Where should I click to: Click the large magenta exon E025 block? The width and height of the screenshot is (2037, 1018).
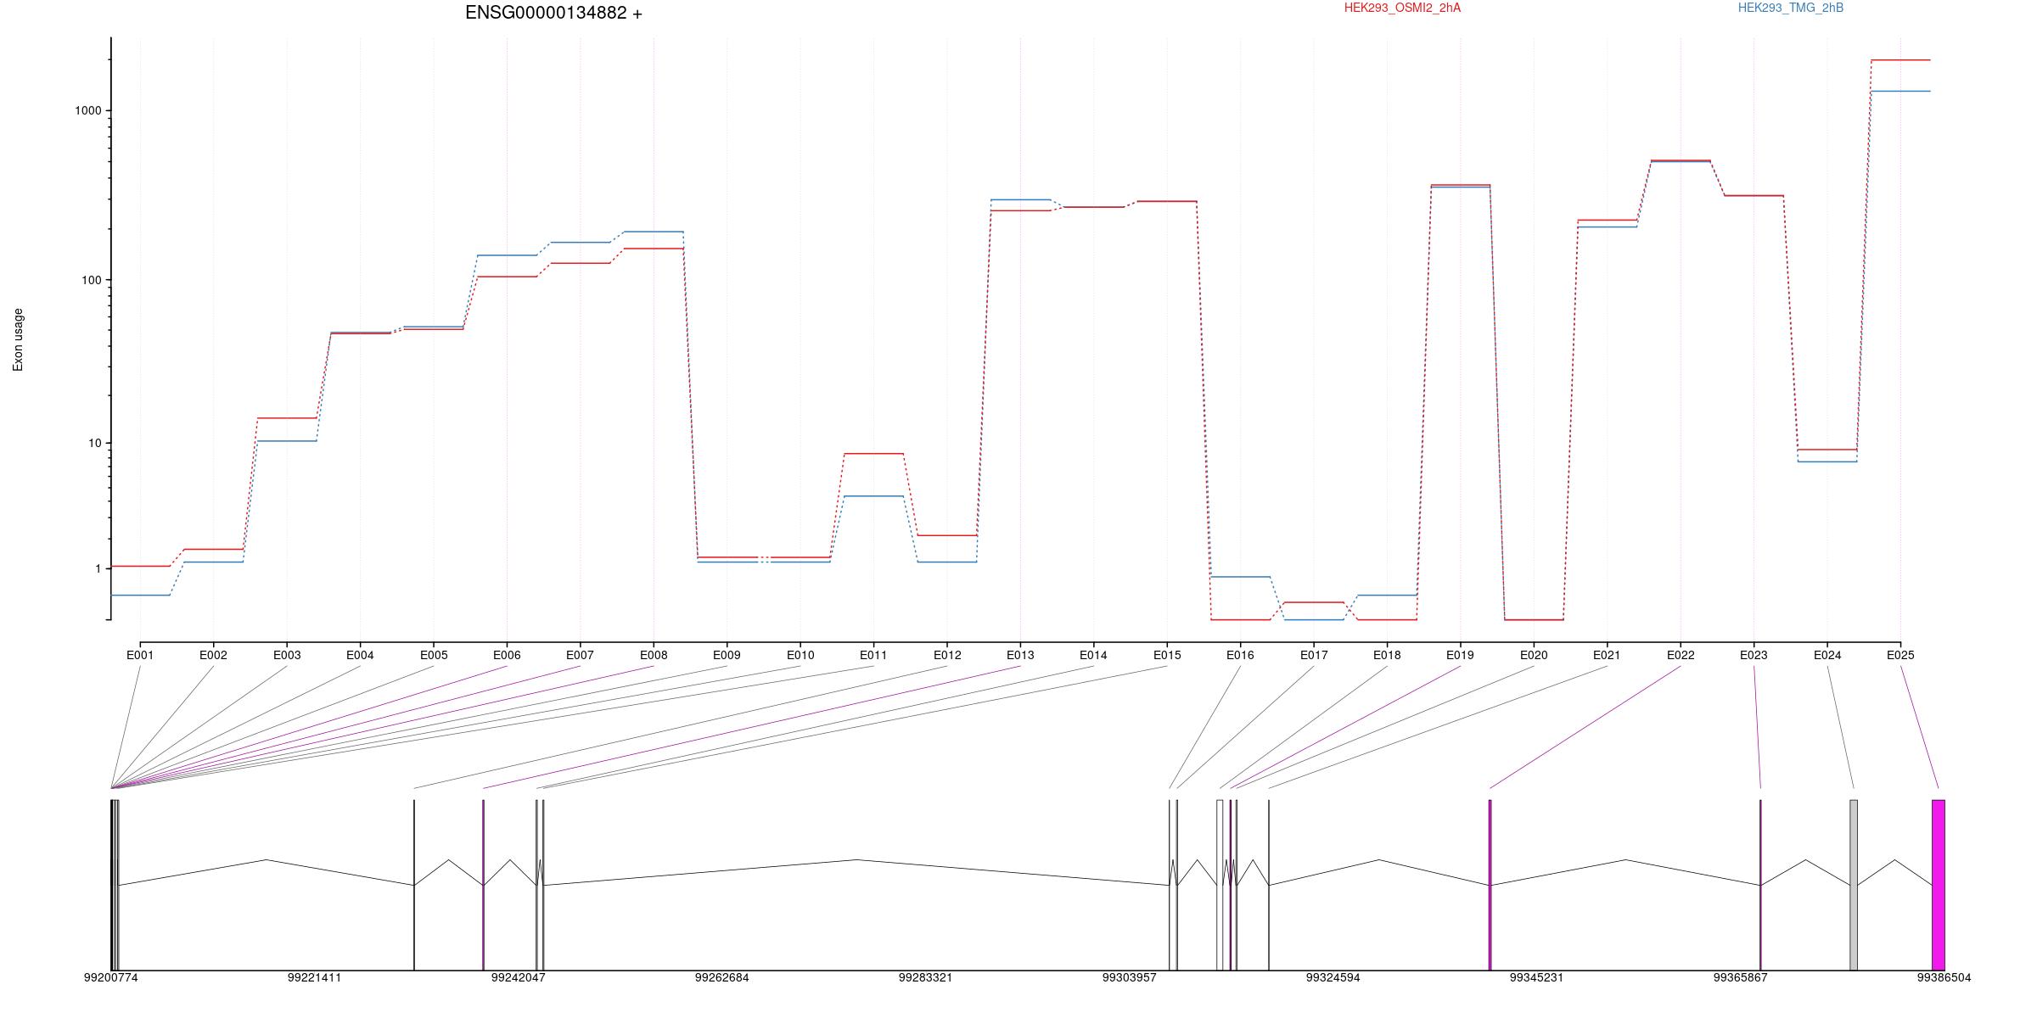coord(1939,885)
